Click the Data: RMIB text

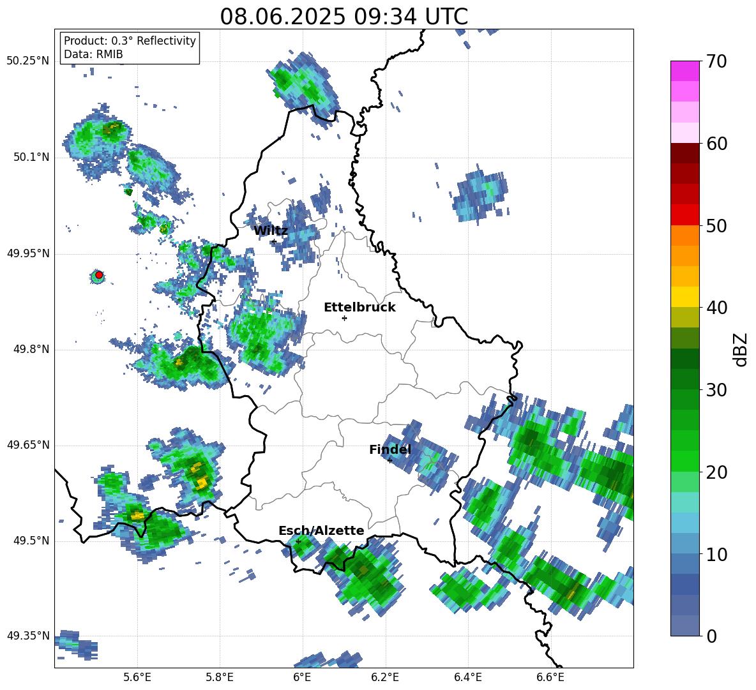tap(93, 54)
